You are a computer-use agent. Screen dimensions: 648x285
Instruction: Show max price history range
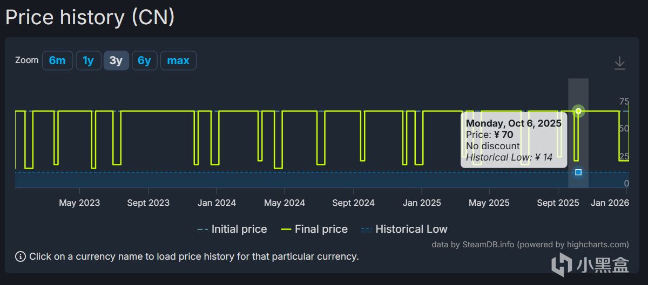[178, 60]
